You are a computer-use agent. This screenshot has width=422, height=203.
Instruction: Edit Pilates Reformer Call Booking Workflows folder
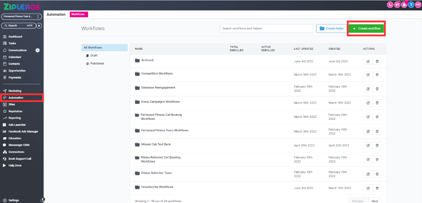click(x=368, y=159)
